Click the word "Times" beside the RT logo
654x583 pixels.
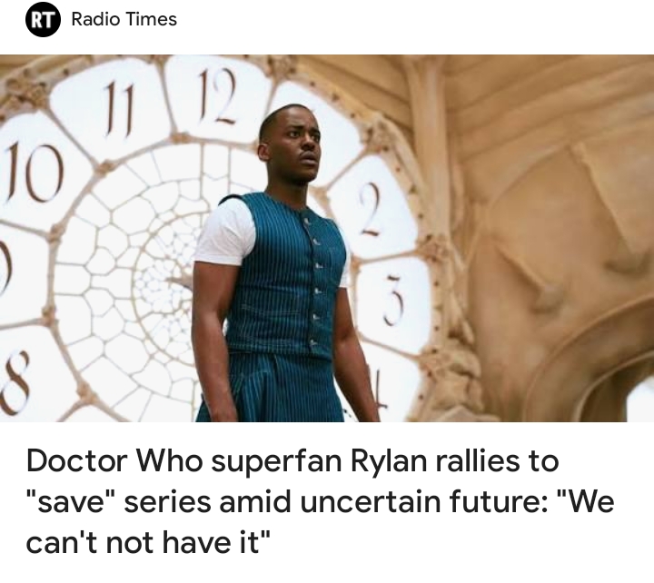pos(151,20)
